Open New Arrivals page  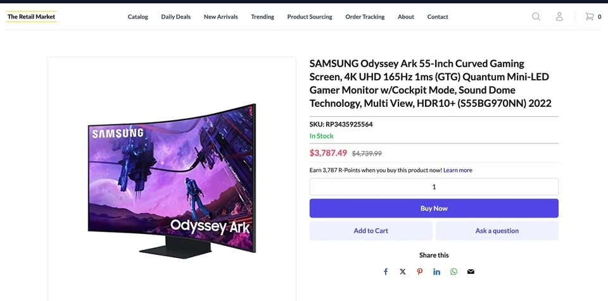220,17
